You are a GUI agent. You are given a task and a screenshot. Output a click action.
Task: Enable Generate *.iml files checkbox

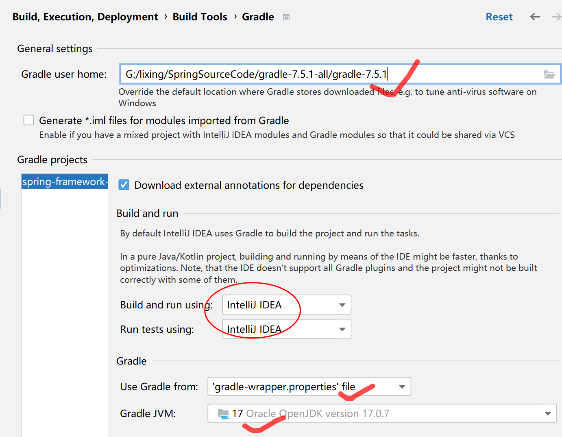tap(29, 120)
